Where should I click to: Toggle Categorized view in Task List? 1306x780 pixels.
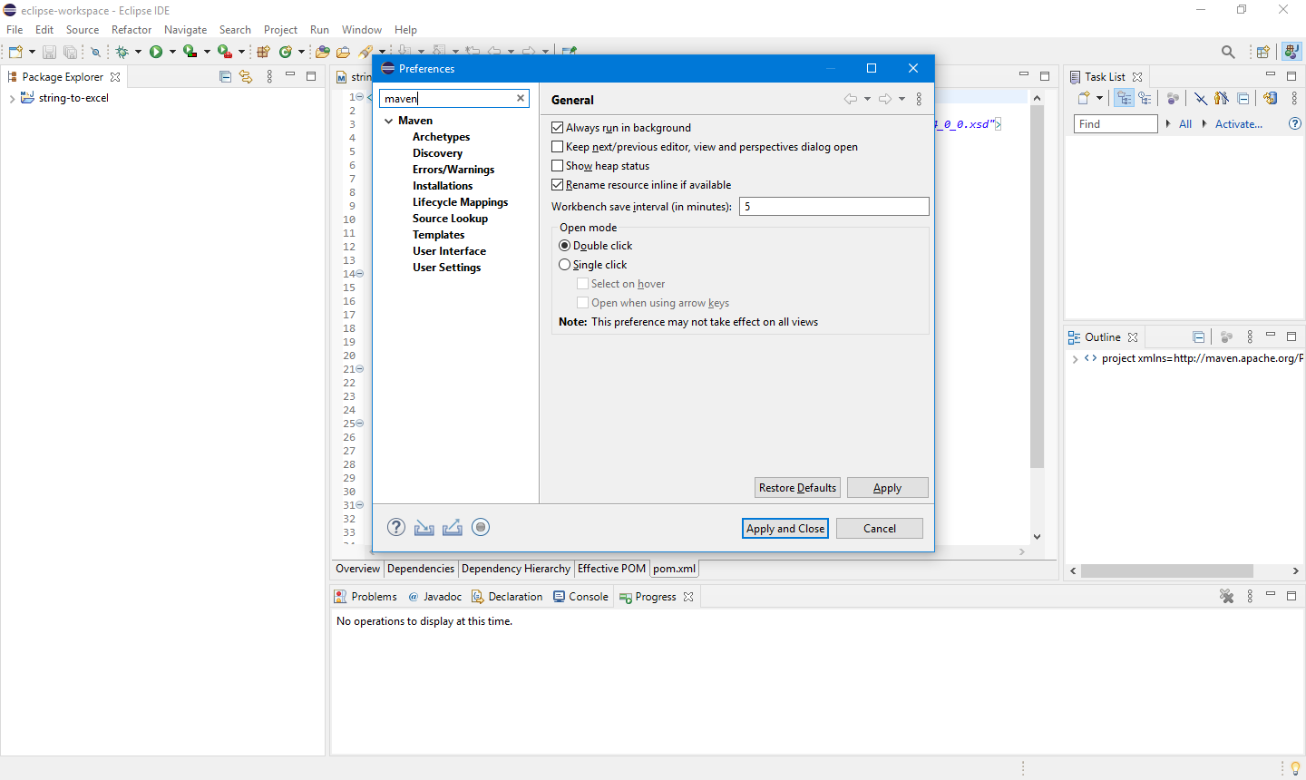1125,98
